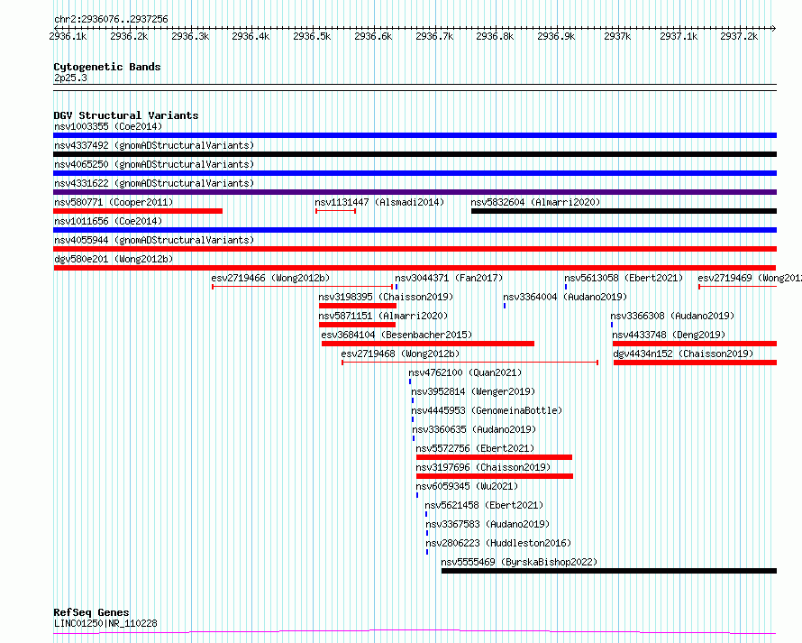Click the 2937k ruler tick label
The height and width of the screenshot is (643, 802).
pos(617,36)
